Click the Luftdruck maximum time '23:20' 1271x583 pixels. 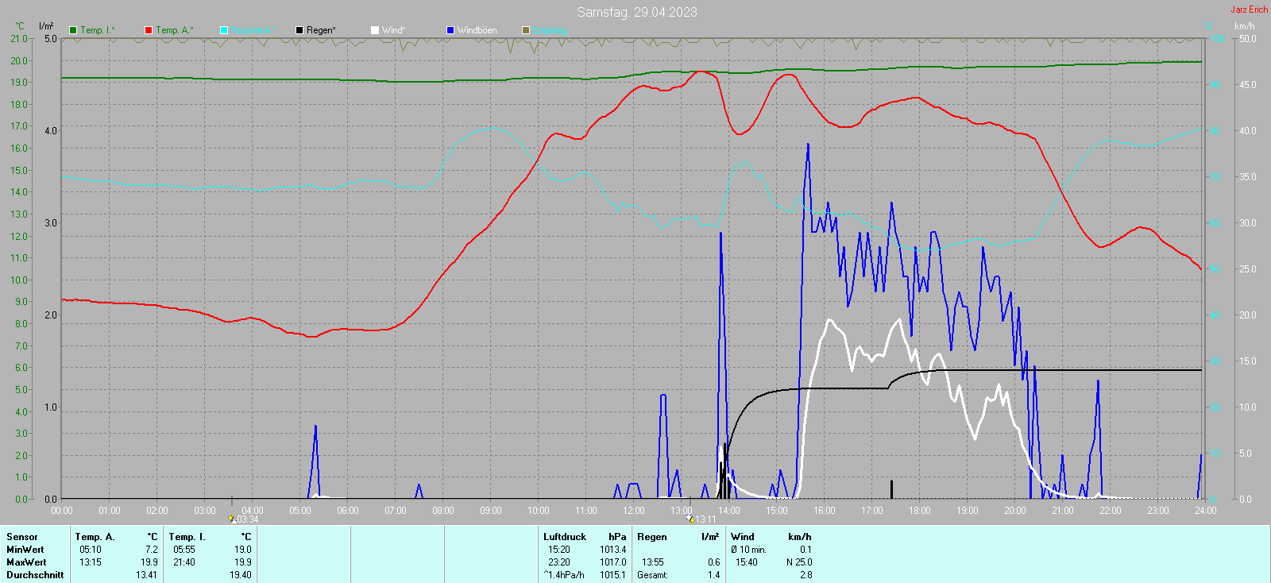click(559, 562)
